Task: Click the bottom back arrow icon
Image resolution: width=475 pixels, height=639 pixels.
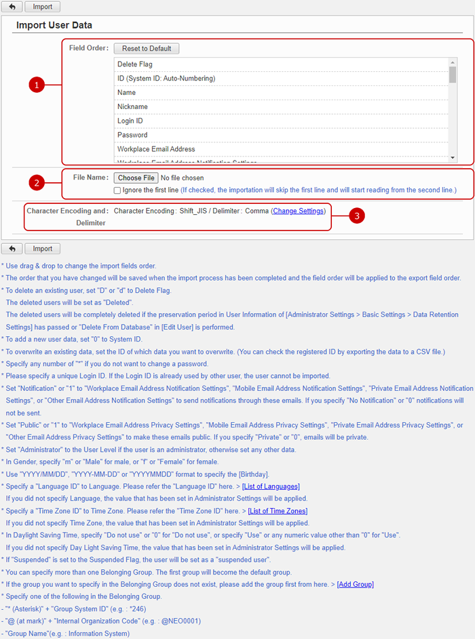Action: coord(12,249)
